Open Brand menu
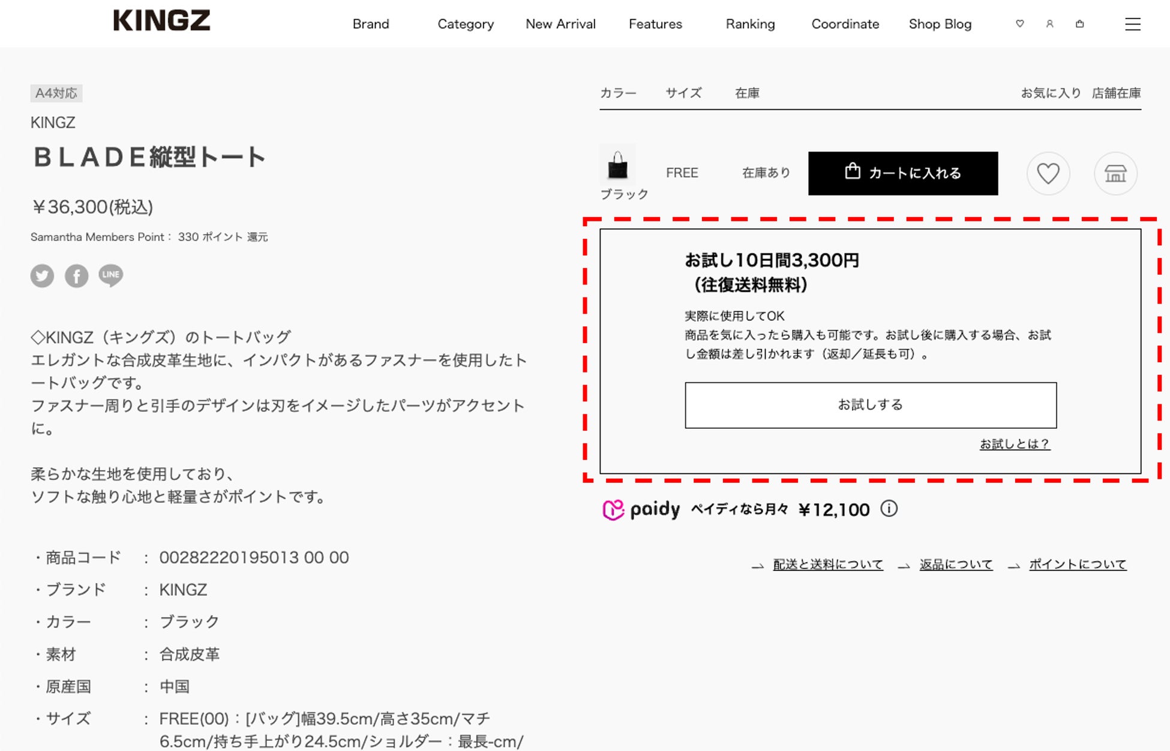The image size is (1170, 751). click(371, 24)
